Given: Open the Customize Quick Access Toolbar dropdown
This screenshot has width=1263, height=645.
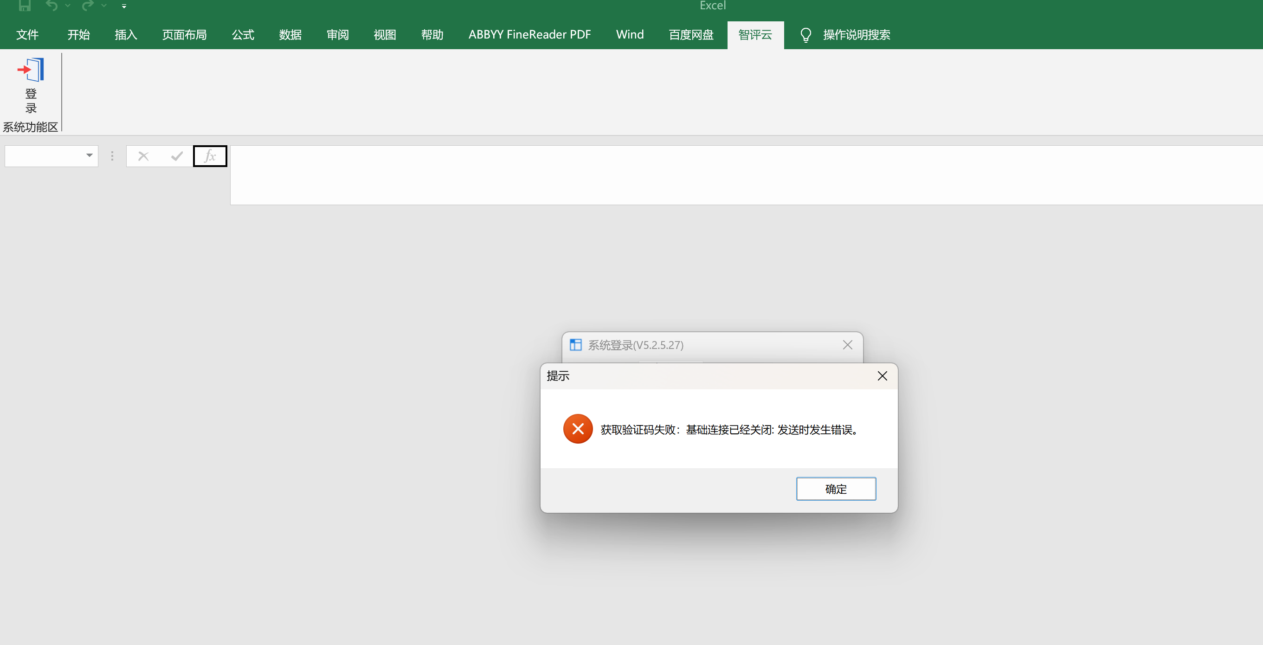Looking at the screenshot, I should (x=124, y=6).
